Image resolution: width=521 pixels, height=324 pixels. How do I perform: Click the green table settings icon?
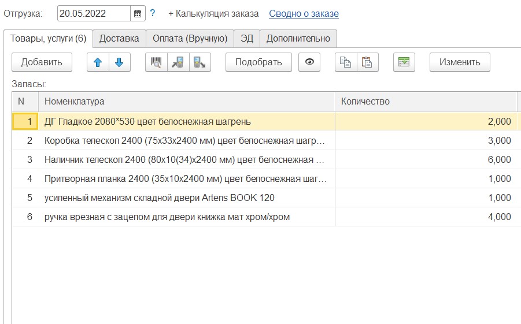[404, 62]
